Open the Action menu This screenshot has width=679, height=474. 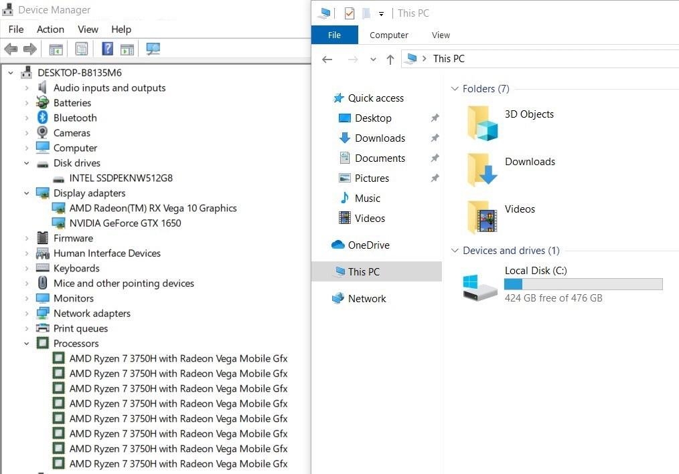click(50, 29)
